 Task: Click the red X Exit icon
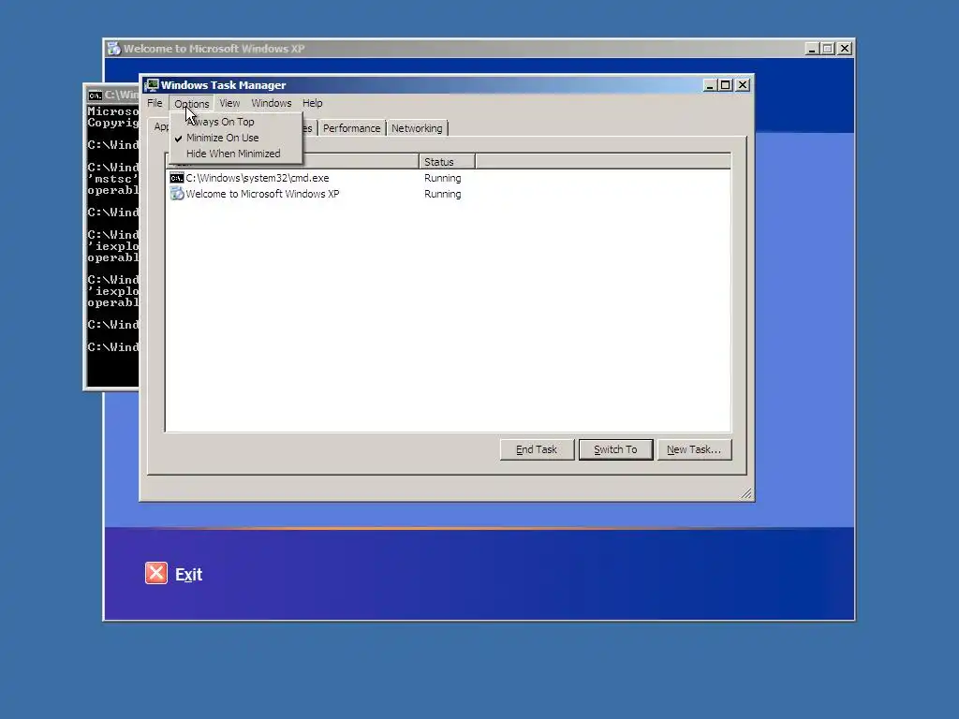156,573
